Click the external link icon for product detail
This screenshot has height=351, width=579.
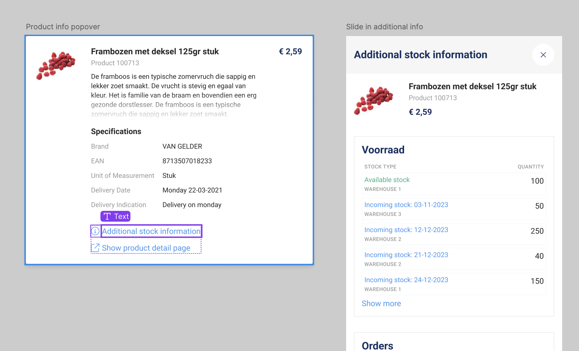point(95,248)
